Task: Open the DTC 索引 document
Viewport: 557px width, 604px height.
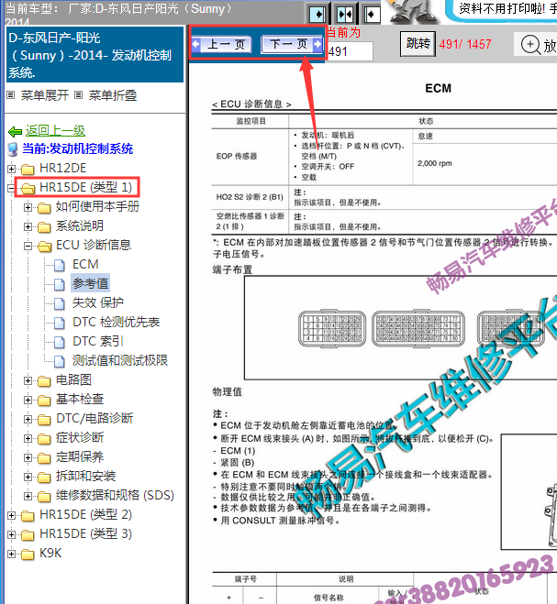Action: tap(98, 341)
